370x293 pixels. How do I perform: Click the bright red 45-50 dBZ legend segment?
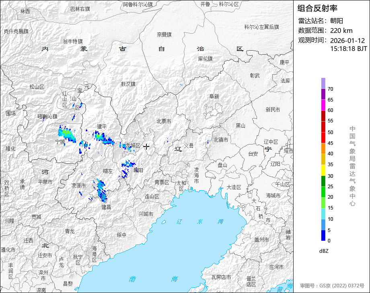323,138
